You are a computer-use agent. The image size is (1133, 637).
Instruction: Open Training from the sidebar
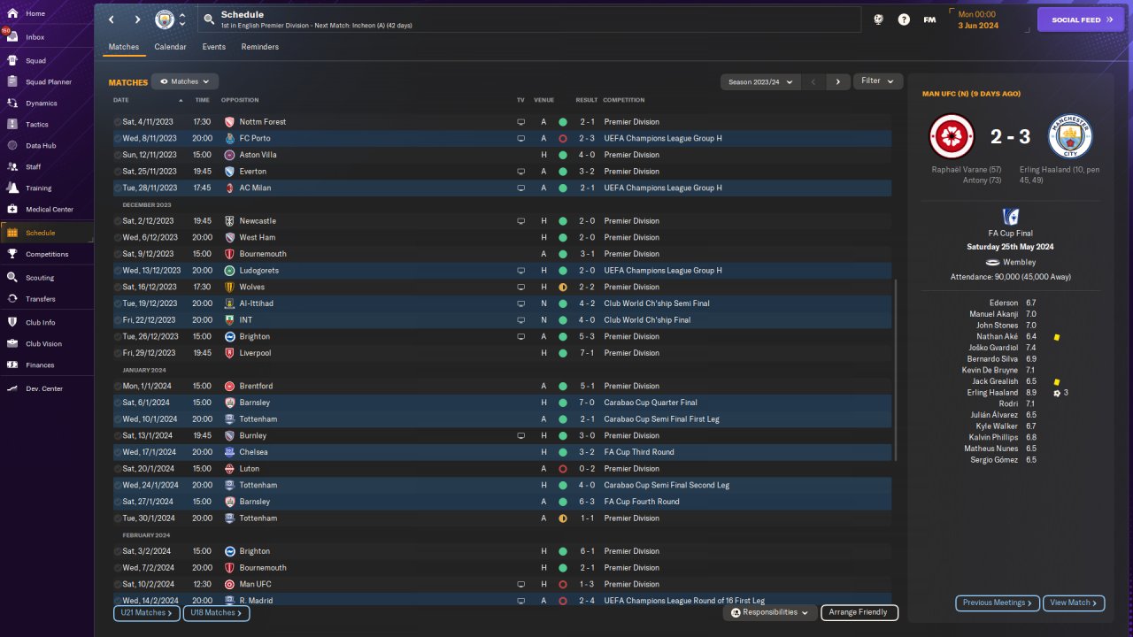(x=38, y=188)
